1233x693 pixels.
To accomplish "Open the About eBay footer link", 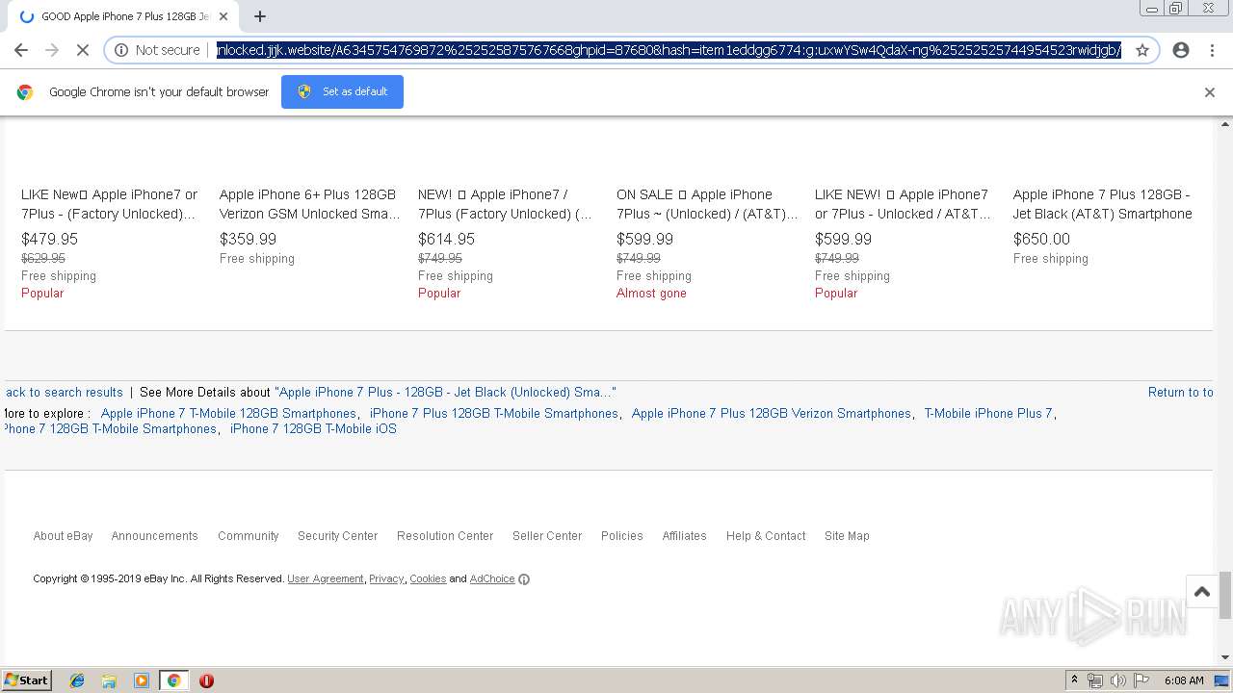I will (x=64, y=536).
